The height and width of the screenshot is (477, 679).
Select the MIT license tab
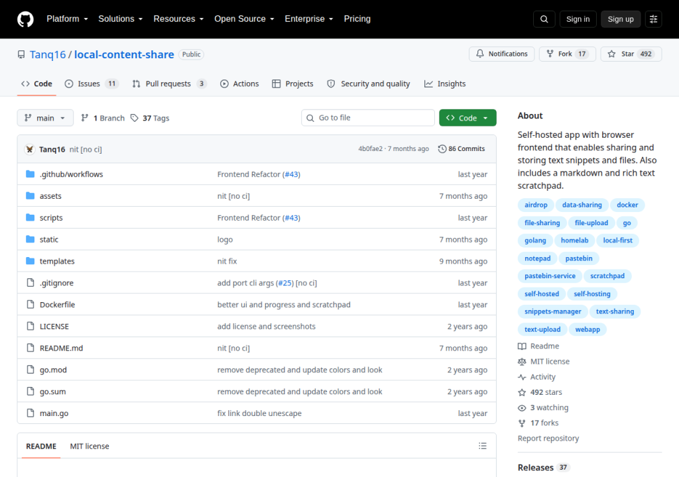pyautogui.click(x=90, y=446)
